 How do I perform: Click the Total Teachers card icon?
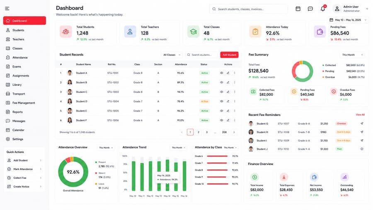coord(130,31)
